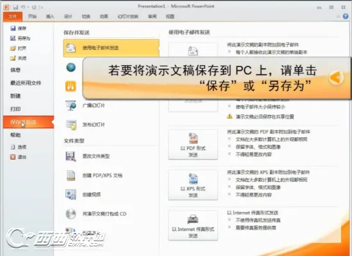Screen dimensions: 352x256
Task: Click the 创建视频 icon
Action: (70, 195)
